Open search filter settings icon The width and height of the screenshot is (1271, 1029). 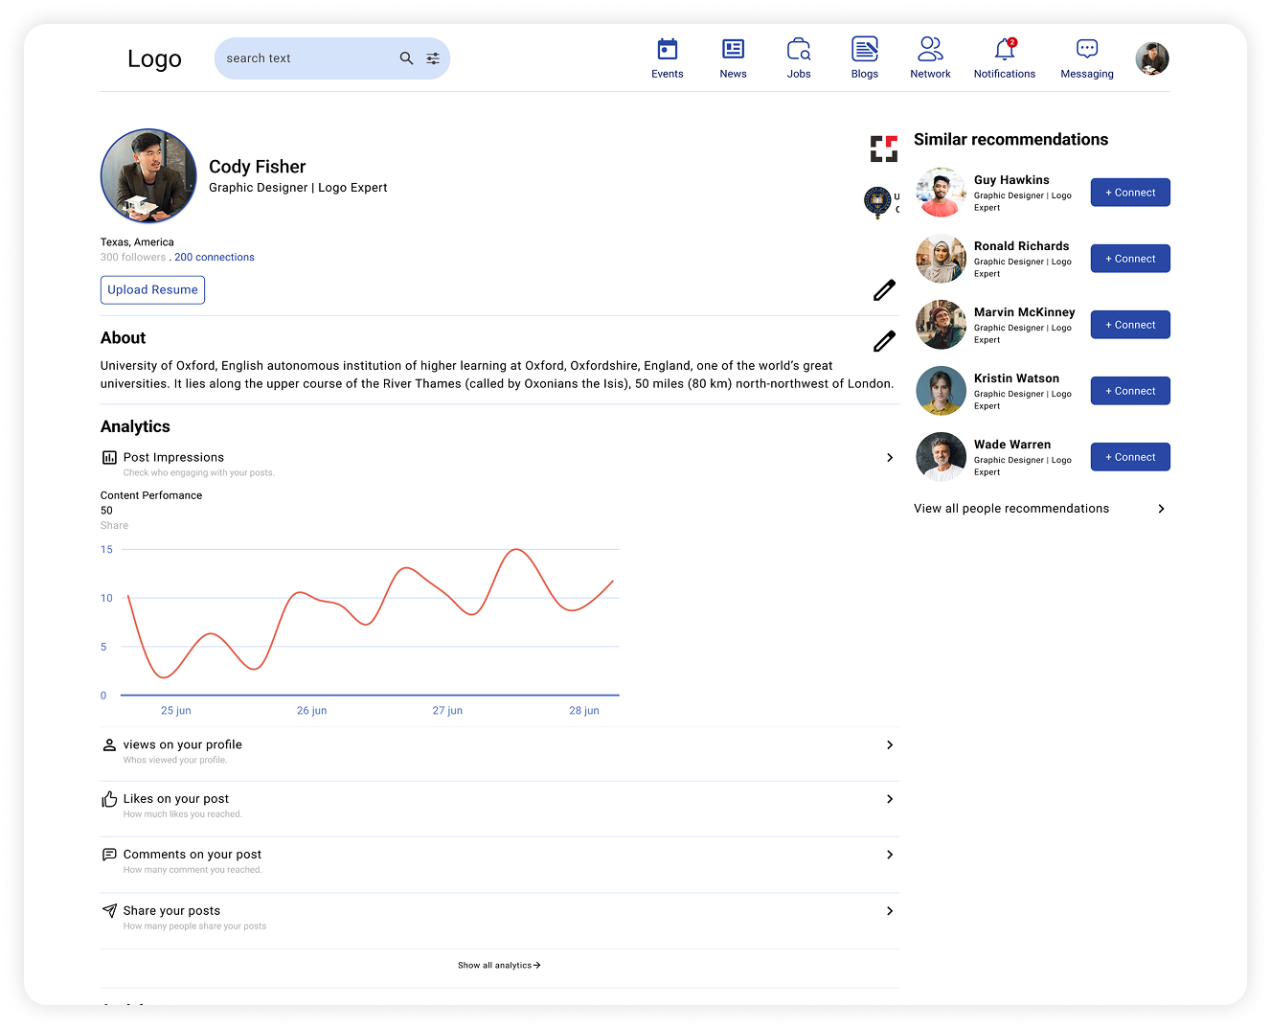pyautogui.click(x=432, y=57)
